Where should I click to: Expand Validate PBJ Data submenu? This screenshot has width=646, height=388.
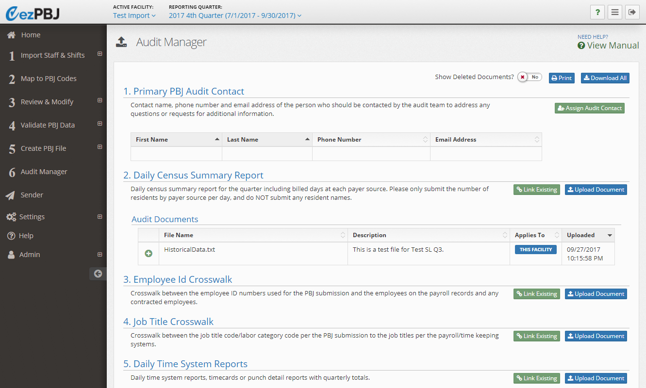tap(99, 124)
